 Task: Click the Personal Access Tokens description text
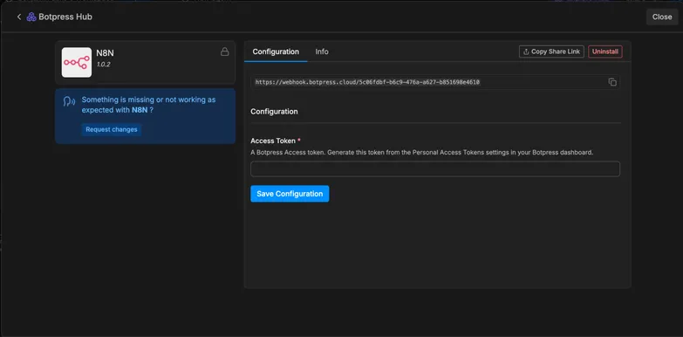click(421, 153)
